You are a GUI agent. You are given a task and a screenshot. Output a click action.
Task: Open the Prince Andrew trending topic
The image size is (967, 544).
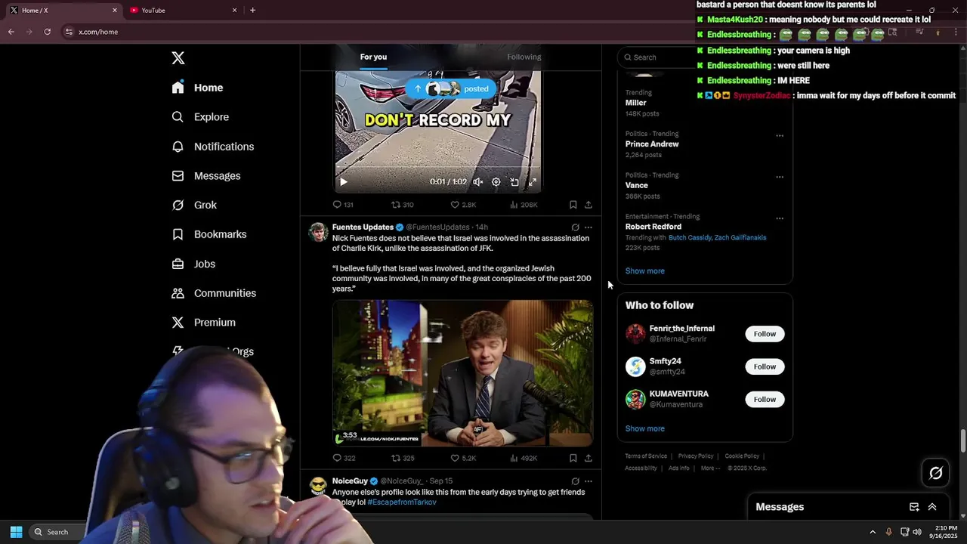click(652, 144)
